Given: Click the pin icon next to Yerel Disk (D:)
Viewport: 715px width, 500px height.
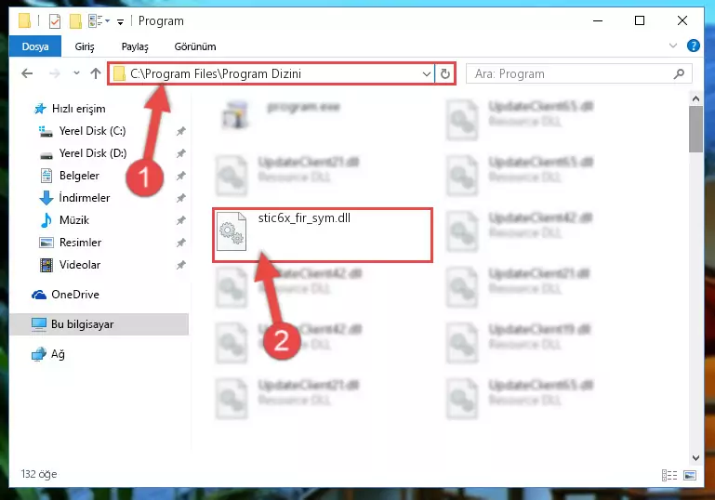Looking at the screenshot, I should (x=181, y=153).
